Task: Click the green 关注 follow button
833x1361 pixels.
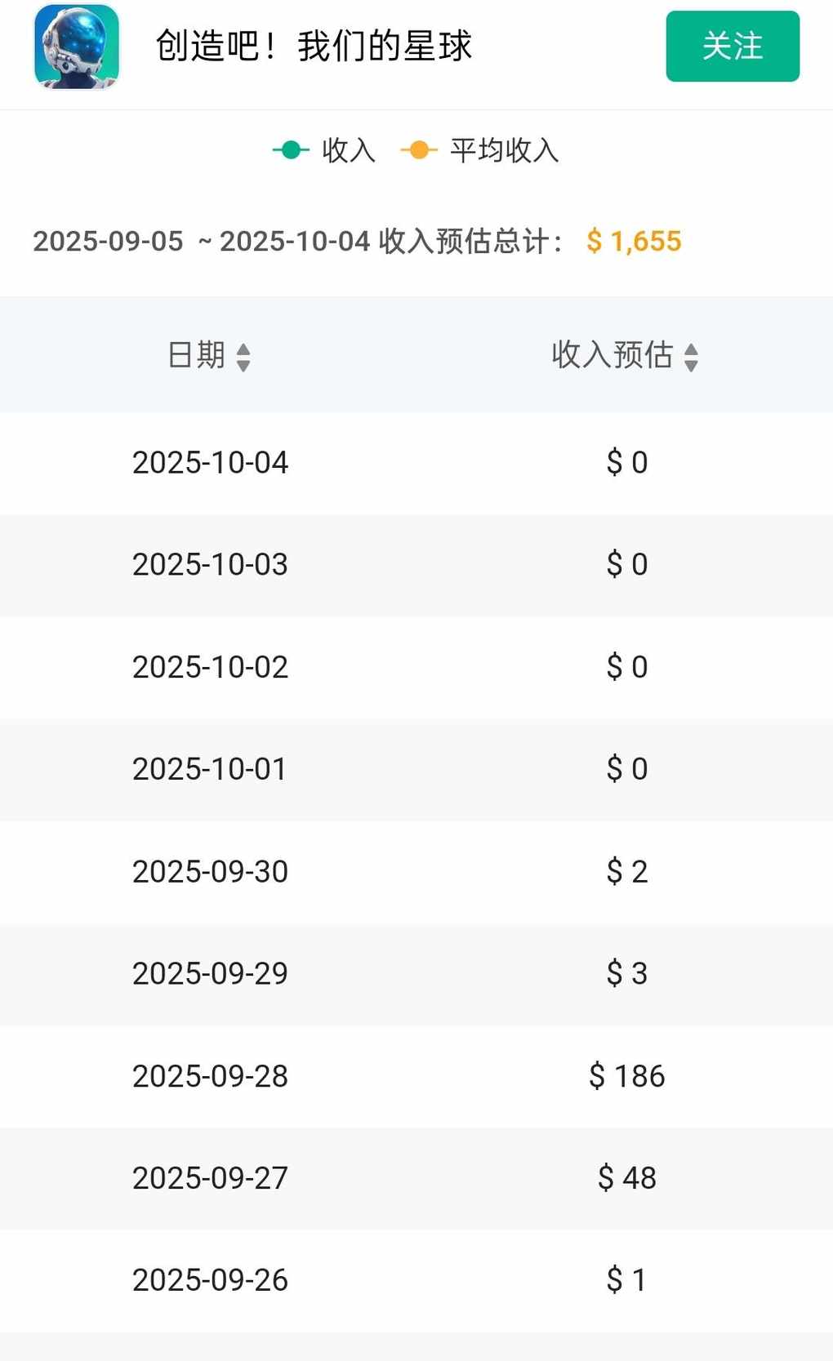Action: coord(732,47)
